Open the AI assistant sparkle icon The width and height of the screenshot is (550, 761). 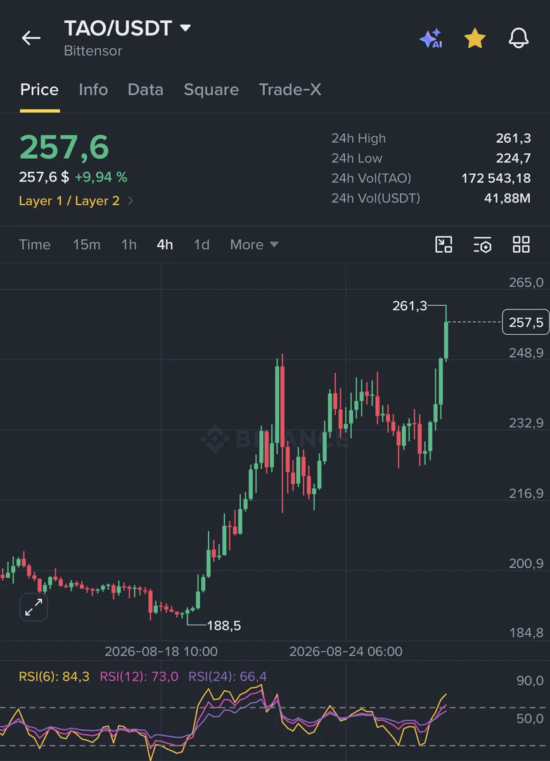tap(431, 39)
